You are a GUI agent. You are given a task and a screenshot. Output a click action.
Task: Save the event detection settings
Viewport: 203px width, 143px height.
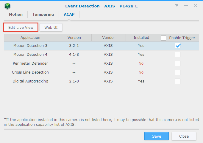(157, 136)
